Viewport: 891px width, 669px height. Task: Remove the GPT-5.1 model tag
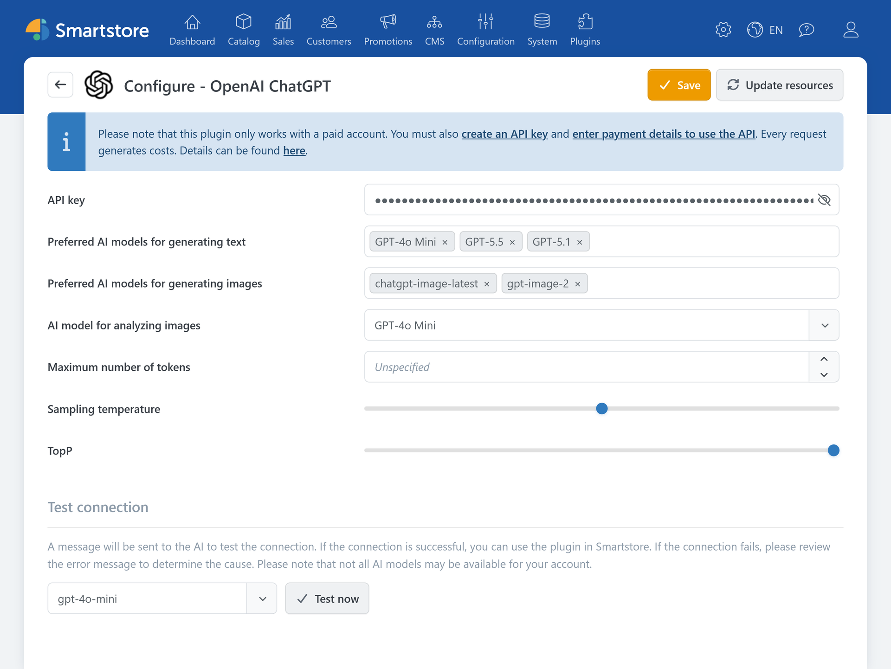point(580,242)
